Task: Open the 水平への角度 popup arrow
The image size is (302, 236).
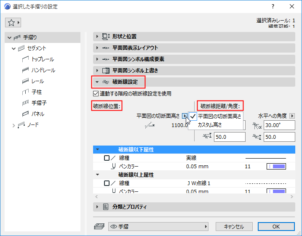Action: pyautogui.click(x=292, y=116)
